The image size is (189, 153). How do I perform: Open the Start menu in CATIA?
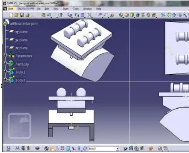pos(10,9)
